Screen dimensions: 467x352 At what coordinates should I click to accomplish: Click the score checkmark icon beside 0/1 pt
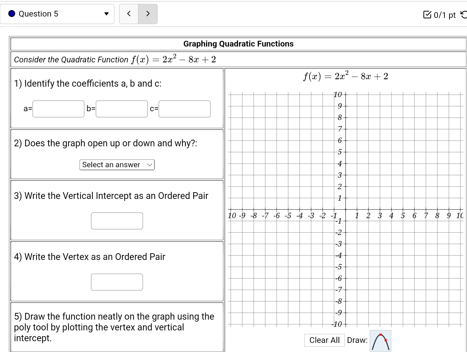tap(427, 14)
